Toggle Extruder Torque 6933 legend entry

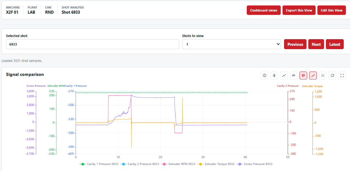point(216,164)
